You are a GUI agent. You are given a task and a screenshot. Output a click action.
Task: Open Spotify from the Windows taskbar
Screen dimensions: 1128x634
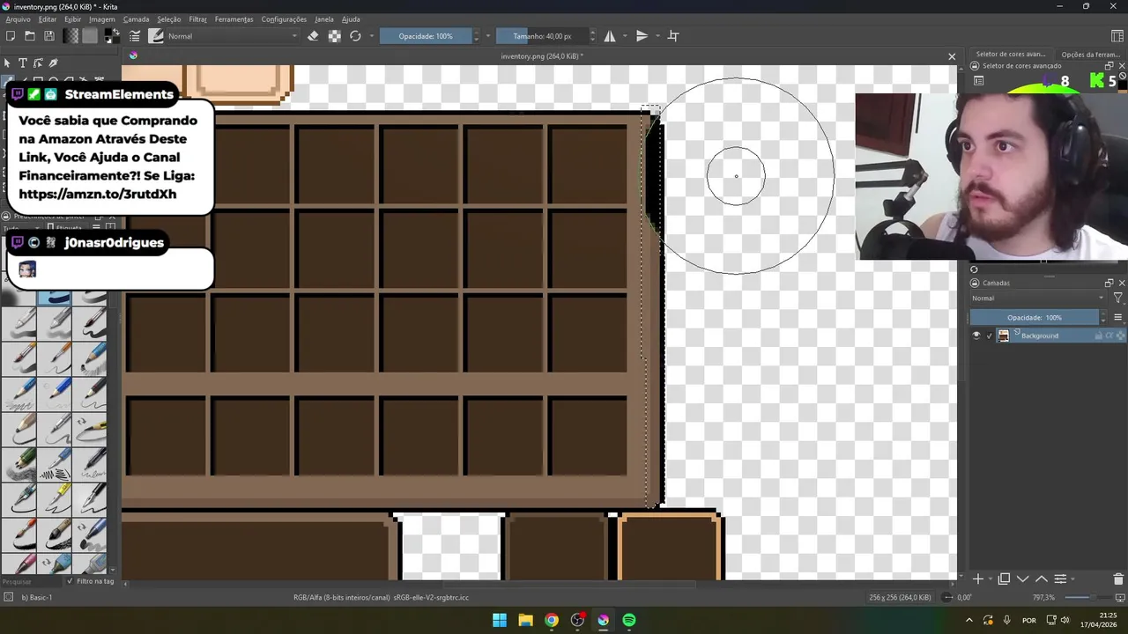pyautogui.click(x=629, y=620)
